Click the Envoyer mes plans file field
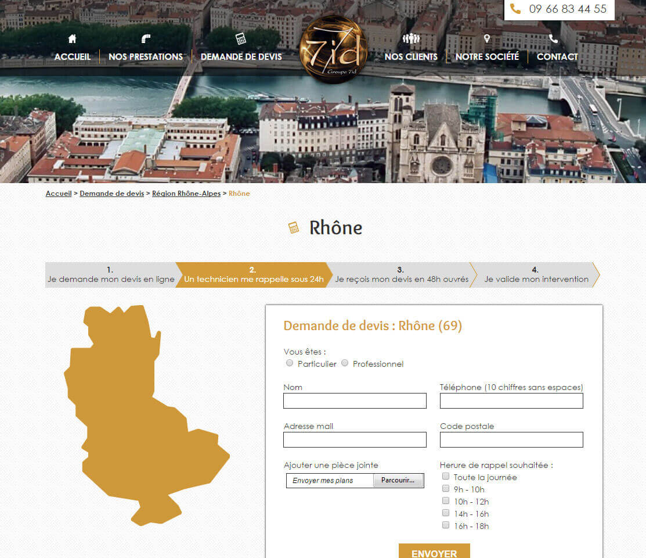 [x=330, y=481]
